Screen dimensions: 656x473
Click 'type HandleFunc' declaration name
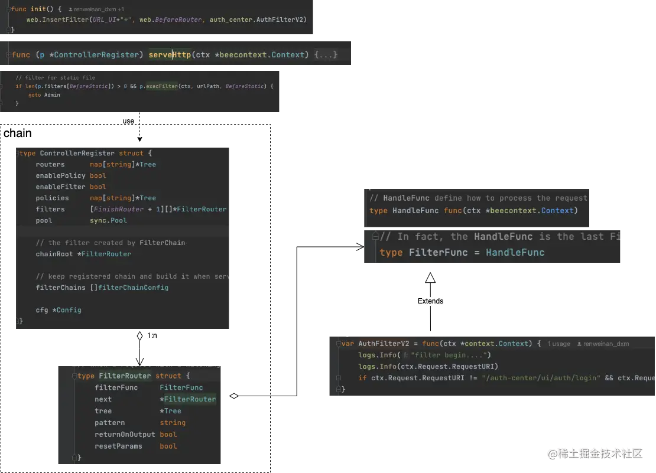(415, 211)
